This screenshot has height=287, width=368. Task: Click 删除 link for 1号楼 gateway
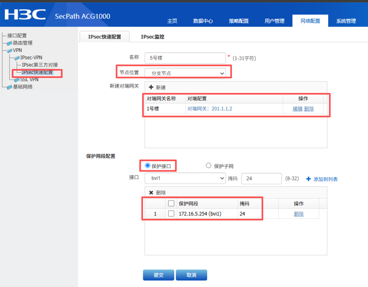pos(309,109)
